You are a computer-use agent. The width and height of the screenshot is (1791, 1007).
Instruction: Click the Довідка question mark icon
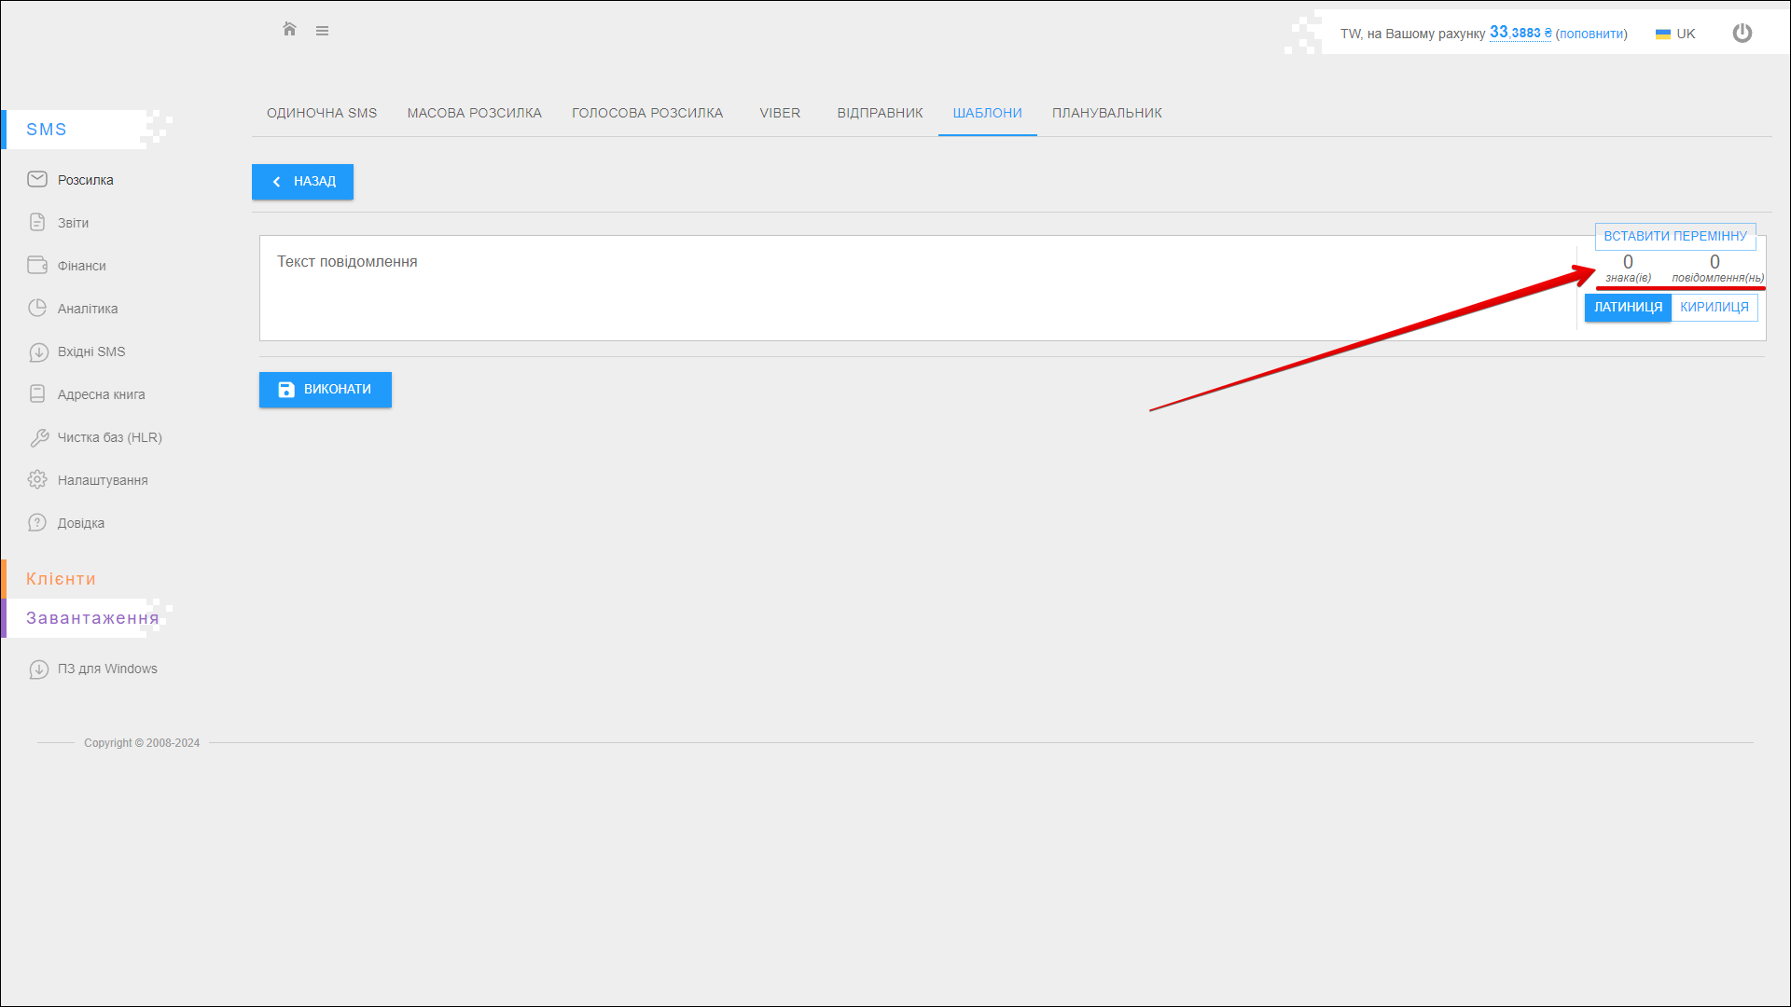[x=37, y=522]
